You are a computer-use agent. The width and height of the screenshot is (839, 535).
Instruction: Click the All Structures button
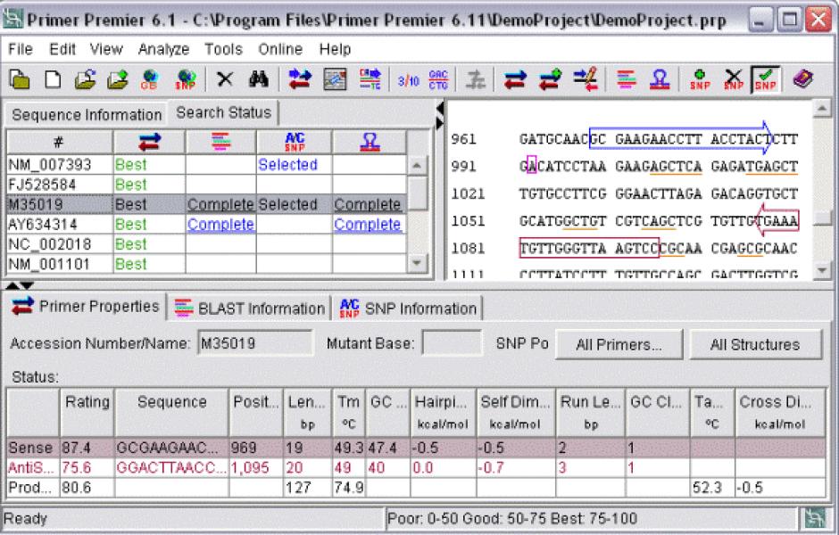pyautogui.click(x=755, y=345)
